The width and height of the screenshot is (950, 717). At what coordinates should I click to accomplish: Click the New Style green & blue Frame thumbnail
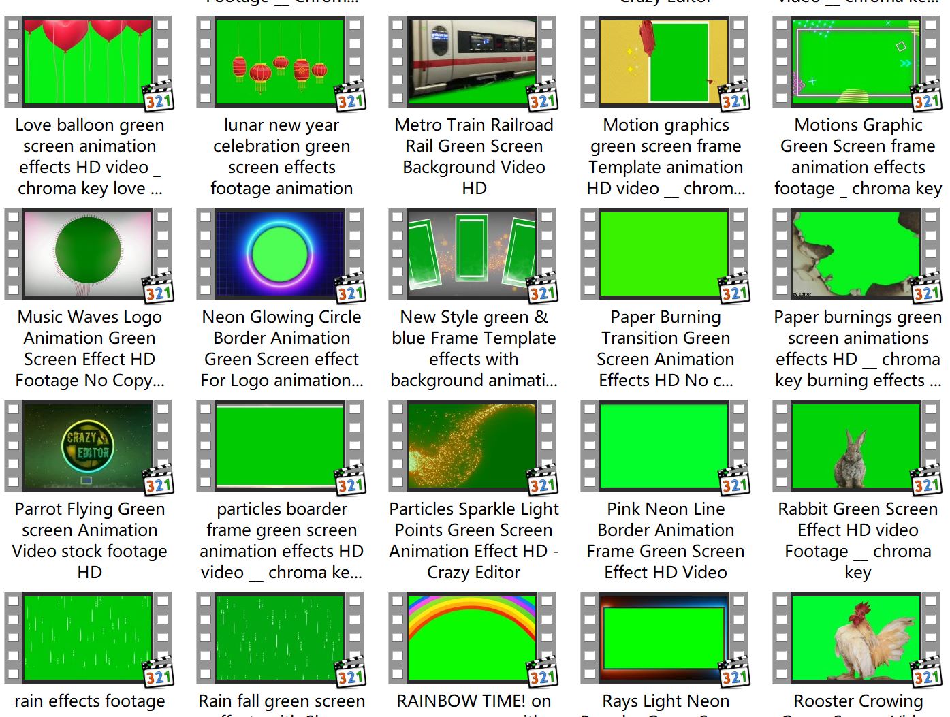pos(472,254)
